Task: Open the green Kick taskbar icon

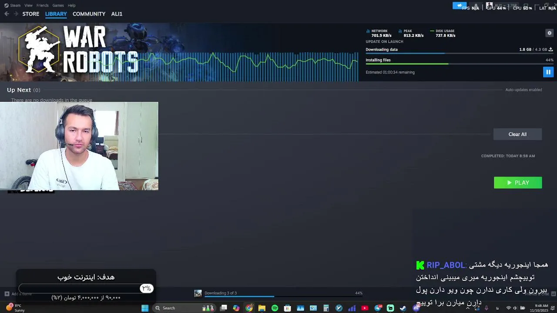Action: (390, 308)
